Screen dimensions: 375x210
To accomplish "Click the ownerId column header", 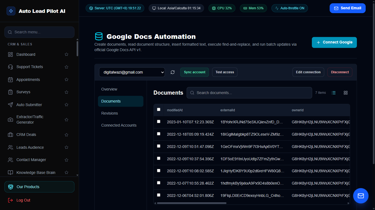I will point(298,110).
